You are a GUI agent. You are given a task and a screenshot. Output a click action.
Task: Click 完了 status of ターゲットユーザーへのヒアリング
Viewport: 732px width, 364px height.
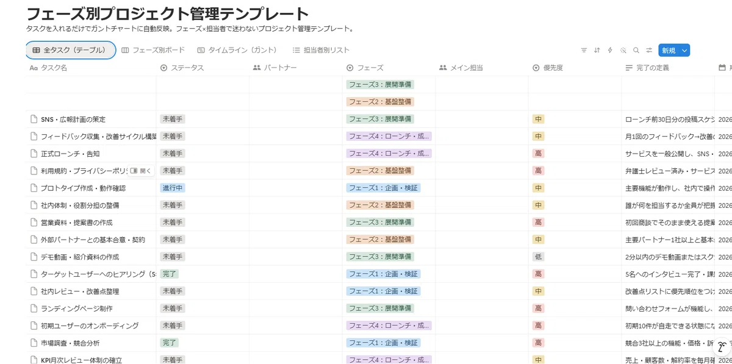pyautogui.click(x=170, y=274)
